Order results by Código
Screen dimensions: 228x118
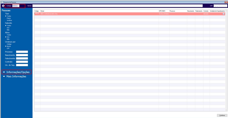9,44
